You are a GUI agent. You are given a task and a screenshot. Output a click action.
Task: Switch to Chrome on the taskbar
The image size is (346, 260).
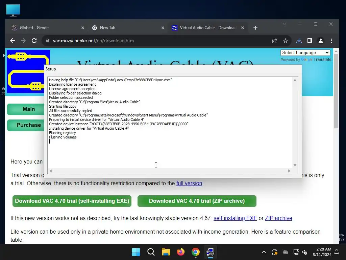click(196, 252)
